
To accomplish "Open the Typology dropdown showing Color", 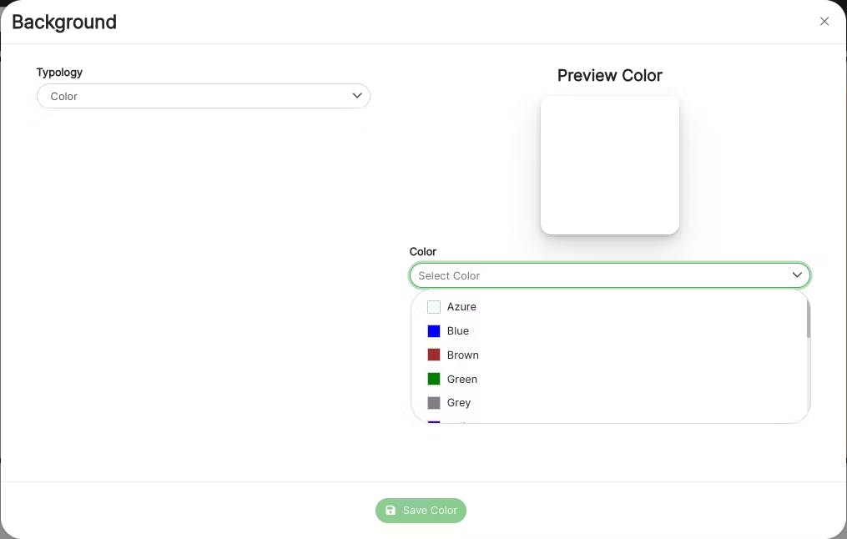I will pos(203,96).
